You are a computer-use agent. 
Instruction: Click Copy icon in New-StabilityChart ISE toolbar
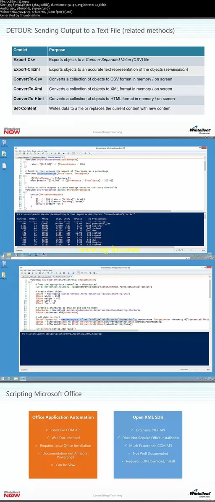pos(37,273)
